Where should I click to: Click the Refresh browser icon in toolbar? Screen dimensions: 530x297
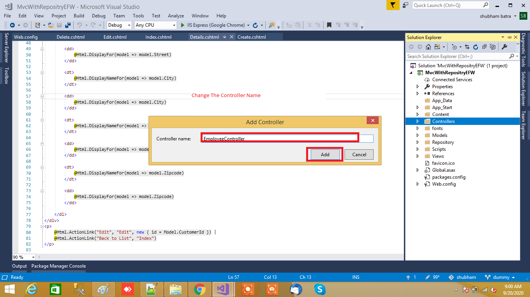click(255, 25)
